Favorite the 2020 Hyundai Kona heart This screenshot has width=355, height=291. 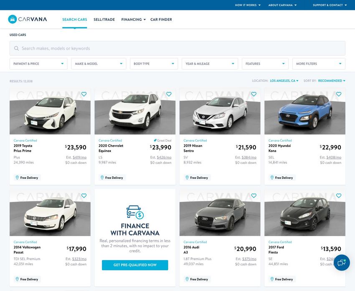(x=339, y=94)
